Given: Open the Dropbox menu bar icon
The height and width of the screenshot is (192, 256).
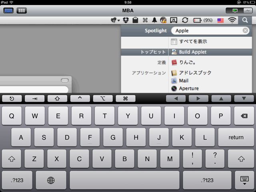Looking at the screenshot, I should [x=126, y=20].
